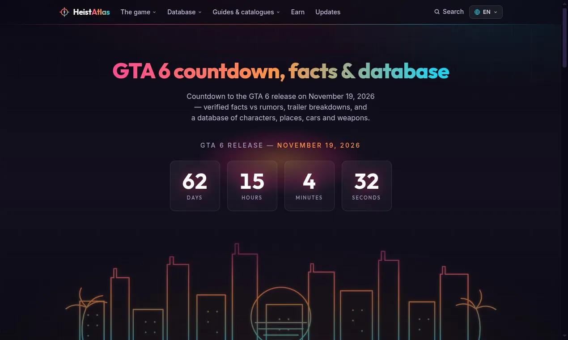
Task: Go to the Updates page
Action: (328, 12)
